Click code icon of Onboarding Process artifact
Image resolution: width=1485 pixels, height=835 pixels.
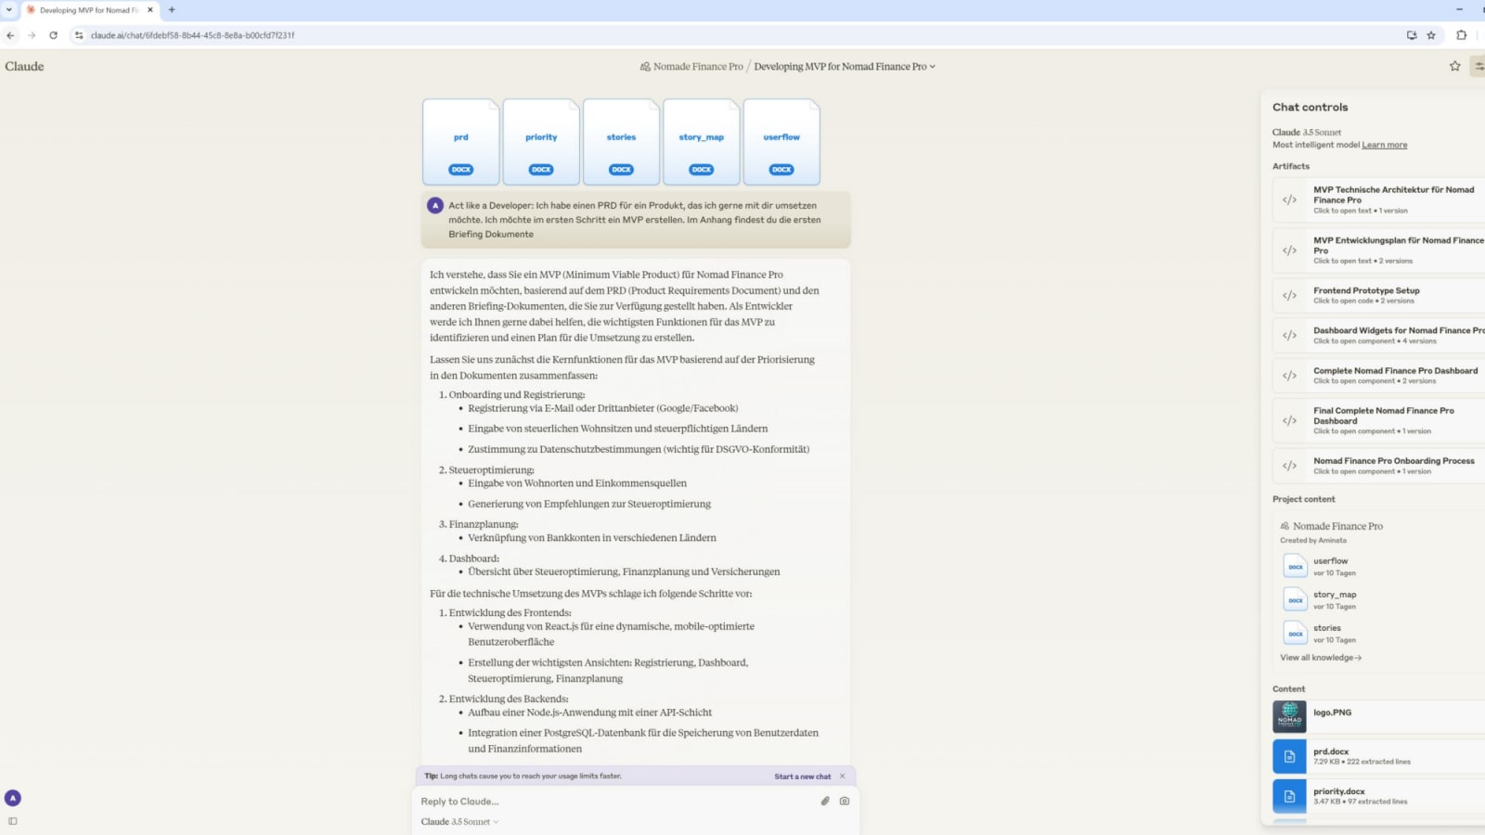click(1289, 466)
